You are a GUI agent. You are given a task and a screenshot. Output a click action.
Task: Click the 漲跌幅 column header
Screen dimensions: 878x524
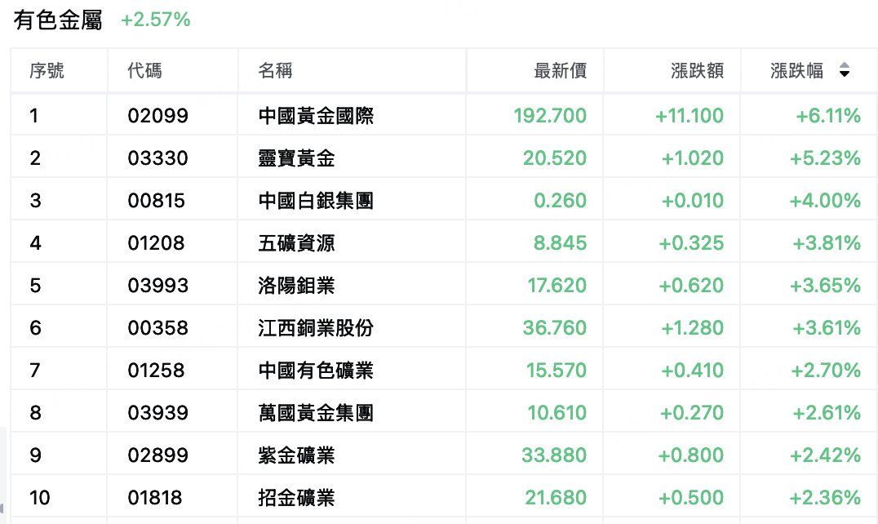[x=796, y=70]
